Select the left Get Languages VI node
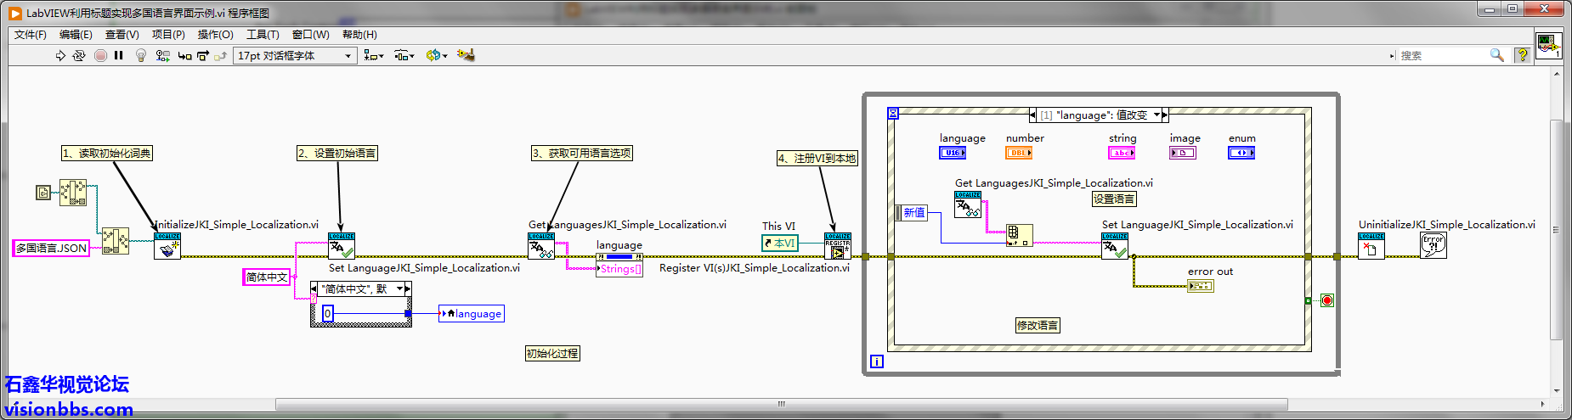The height and width of the screenshot is (420, 1572). point(541,246)
